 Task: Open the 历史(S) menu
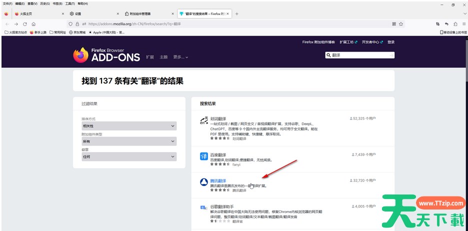tap(45, 3)
